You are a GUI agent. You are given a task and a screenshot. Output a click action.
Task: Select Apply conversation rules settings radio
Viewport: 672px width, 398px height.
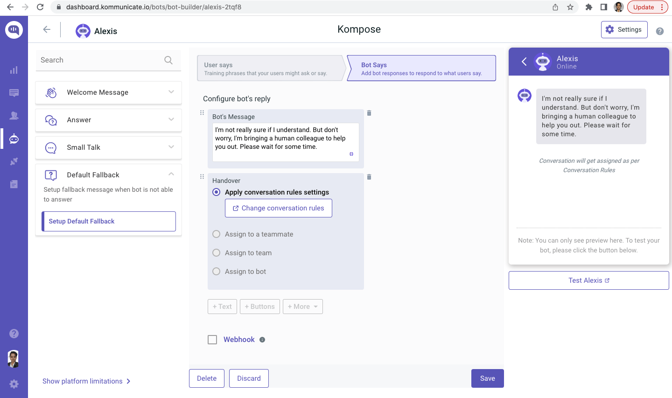[217, 192]
